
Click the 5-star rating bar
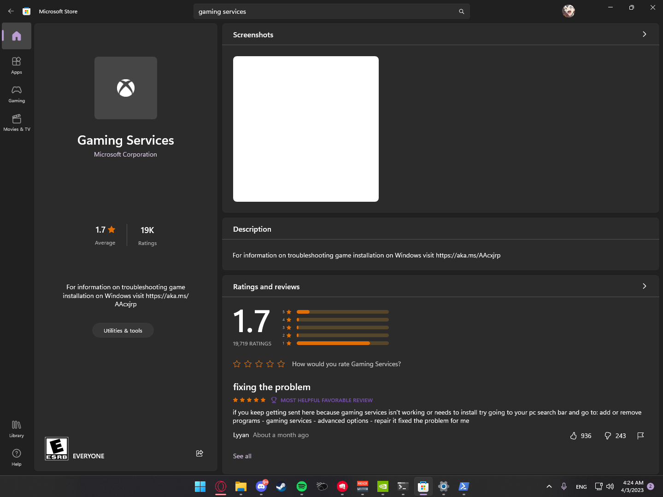(x=343, y=312)
